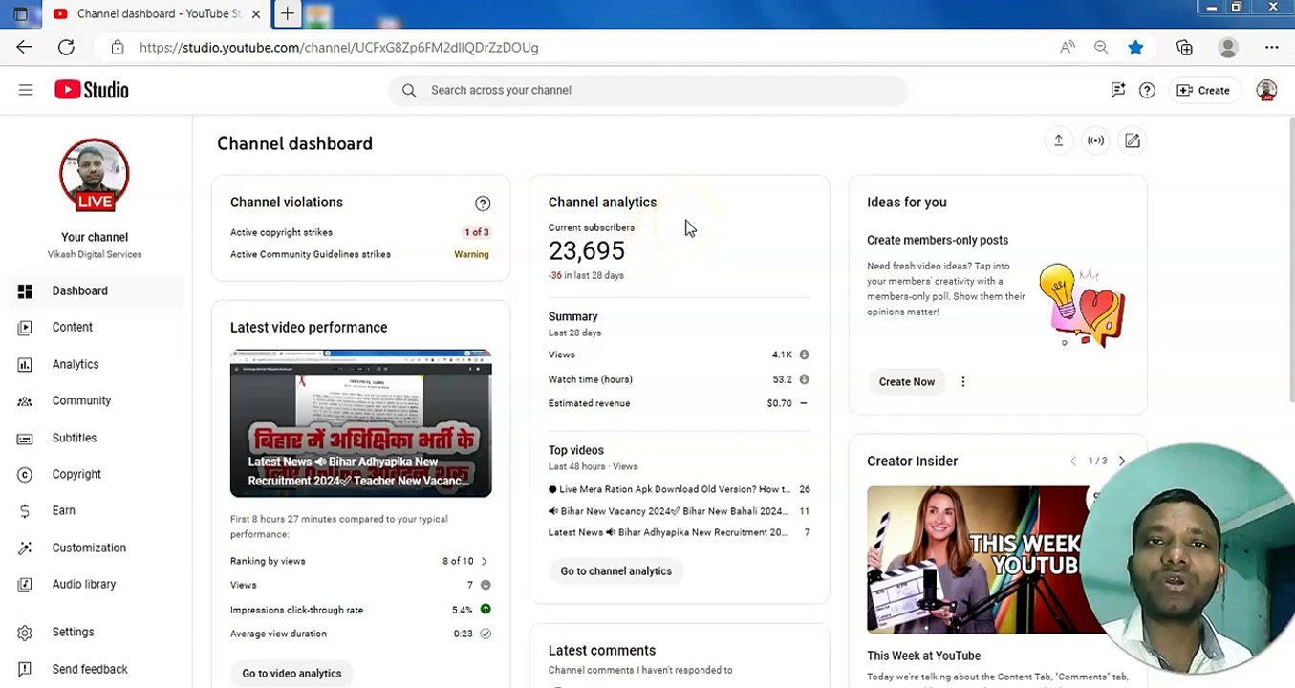The image size is (1295, 688).
Task: Click the create post edit icon
Action: [1133, 140]
